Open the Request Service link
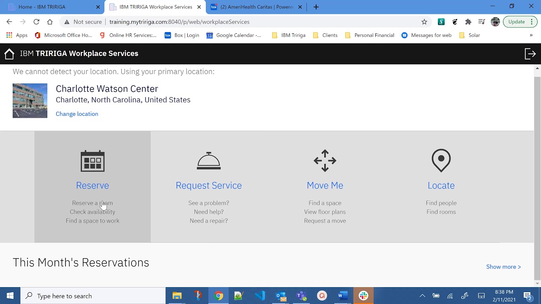 [209, 185]
